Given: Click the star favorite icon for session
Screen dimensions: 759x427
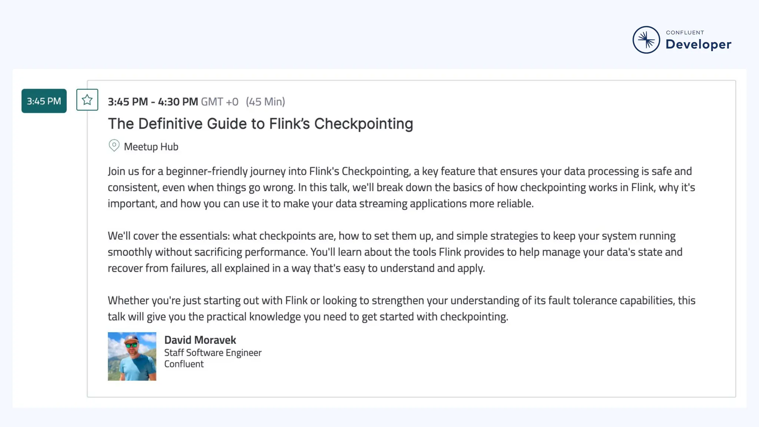Looking at the screenshot, I should point(87,100).
